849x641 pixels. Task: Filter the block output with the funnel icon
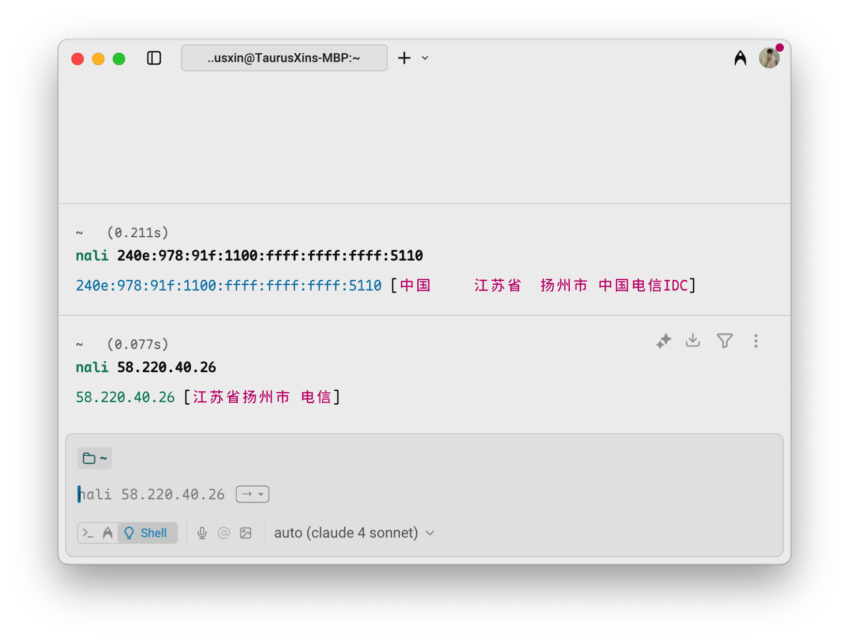[724, 341]
